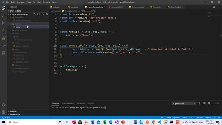Viewport: 222px width, 125px height.
Task: Open the Excel icon on taskbar
Action: pyautogui.click(x=105, y=122)
